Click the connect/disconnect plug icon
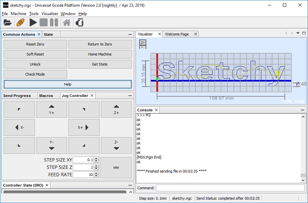The height and width of the screenshot is (203, 308). click(20, 22)
